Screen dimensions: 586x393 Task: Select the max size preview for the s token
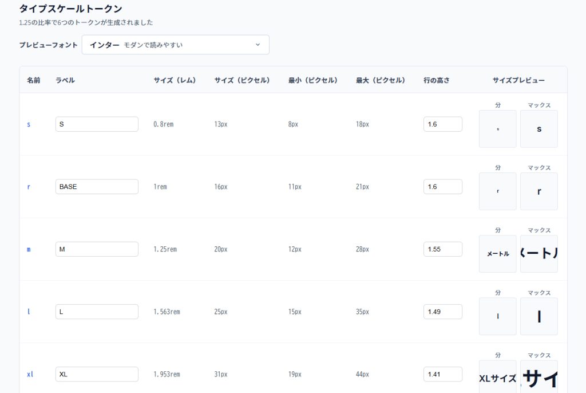[539, 129]
